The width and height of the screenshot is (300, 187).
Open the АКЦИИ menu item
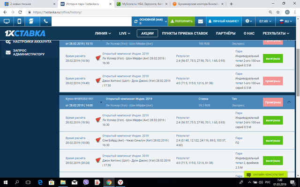[146, 34]
